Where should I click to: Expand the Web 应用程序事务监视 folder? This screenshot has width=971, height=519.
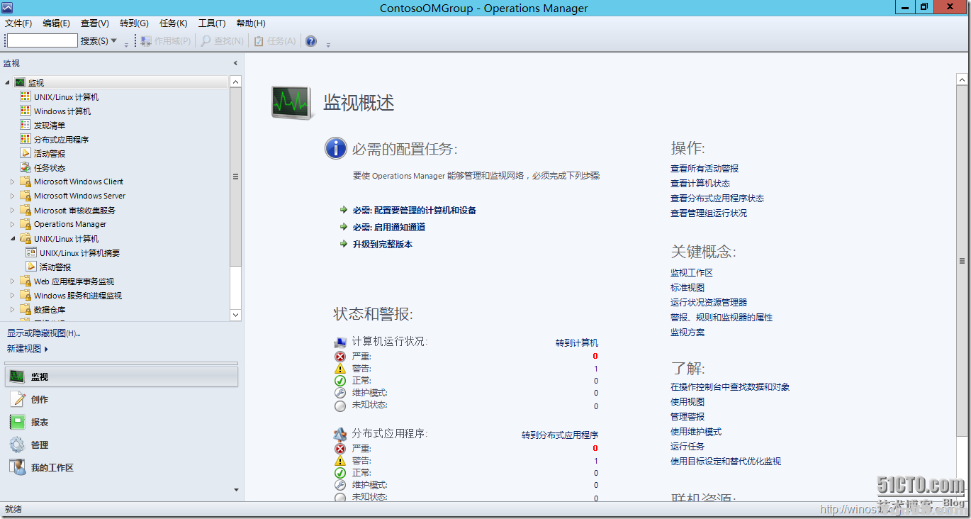pyautogui.click(x=13, y=281)
